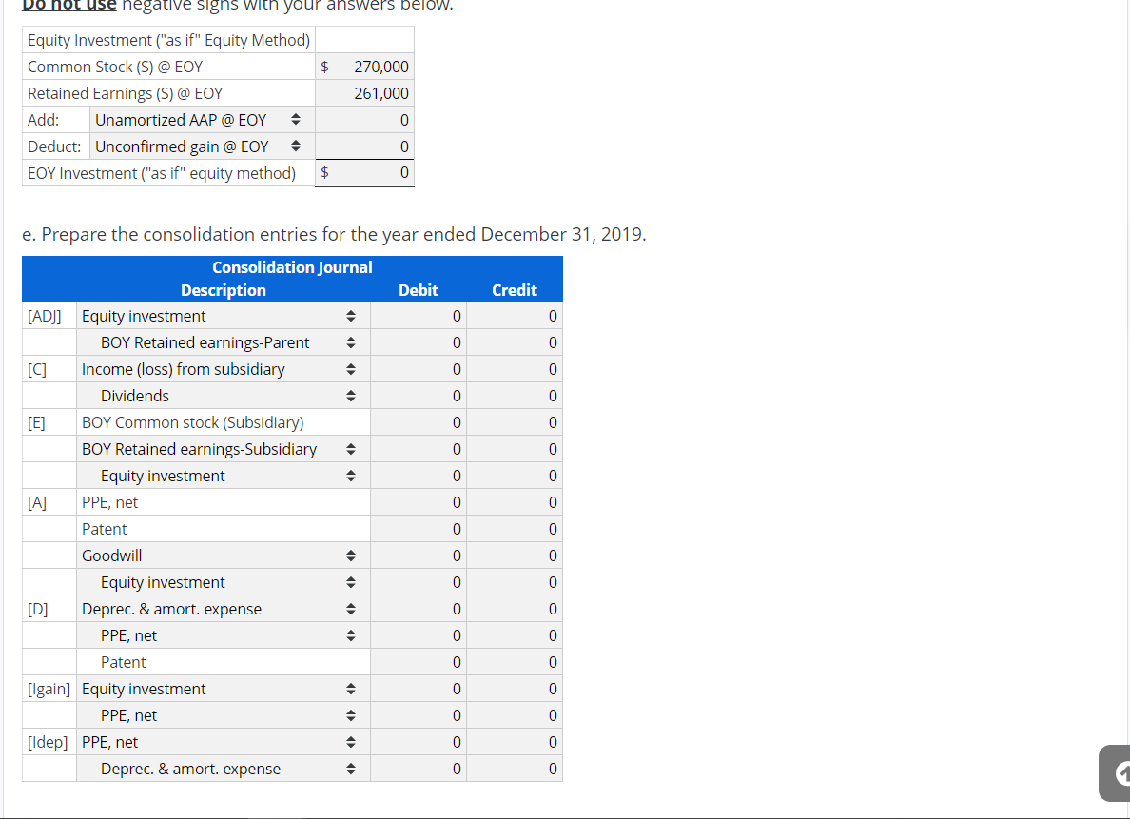
Task: Open the Income (loss) from subsidiary dropdown
Action: pos(224,369)
